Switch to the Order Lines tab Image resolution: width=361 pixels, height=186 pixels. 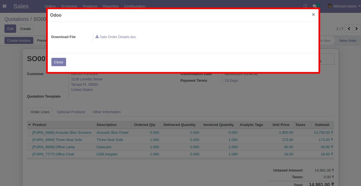tap(40, 112)
